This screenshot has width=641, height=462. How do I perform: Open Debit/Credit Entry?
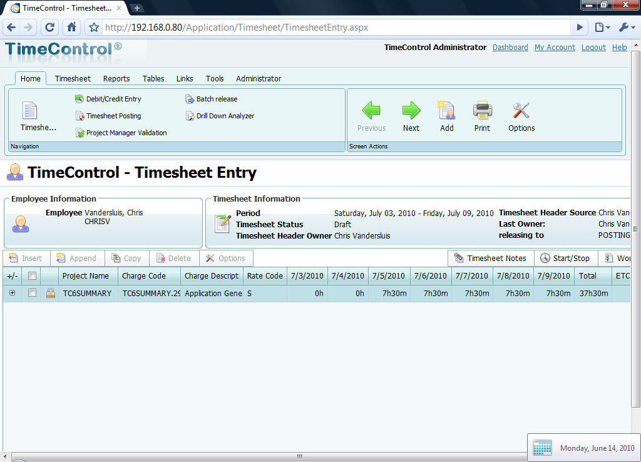pos(108,99)
